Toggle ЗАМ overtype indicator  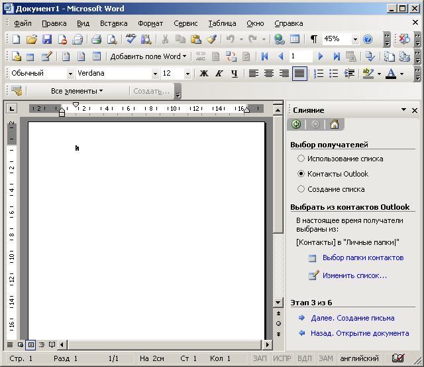(326, 358)
